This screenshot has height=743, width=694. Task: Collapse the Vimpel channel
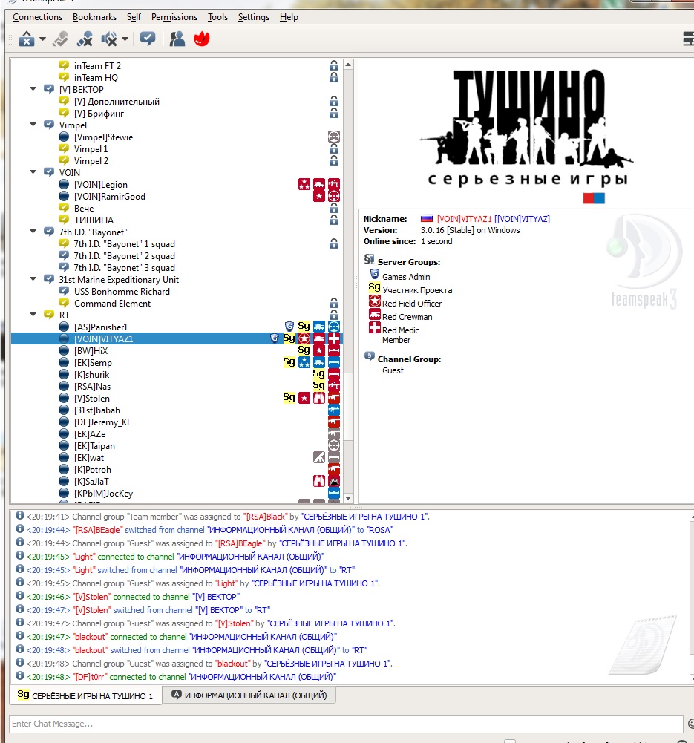click(33, 125)
